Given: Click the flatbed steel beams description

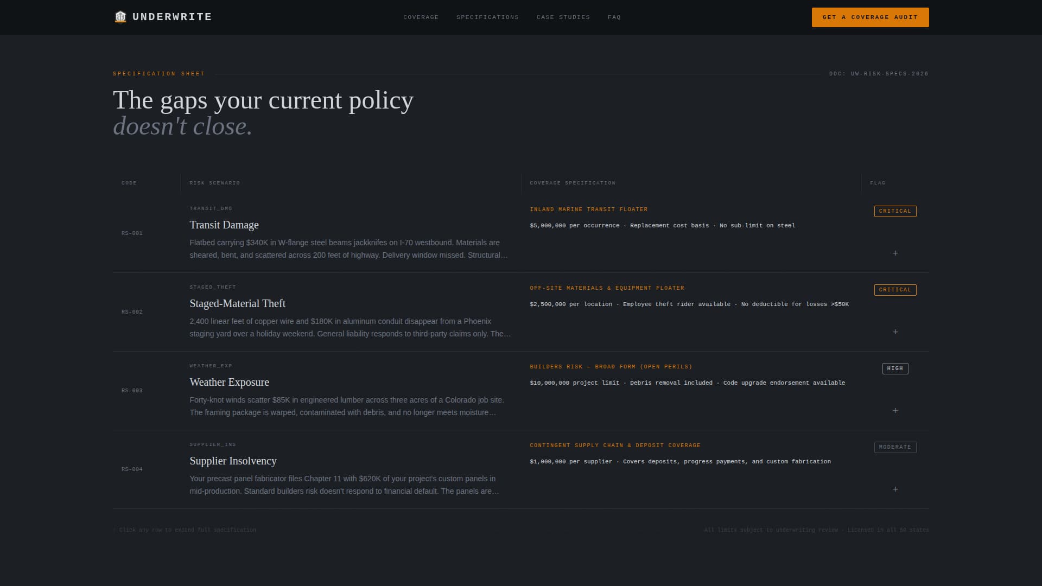Looking at the screenshot, I should tap(348, 249).
